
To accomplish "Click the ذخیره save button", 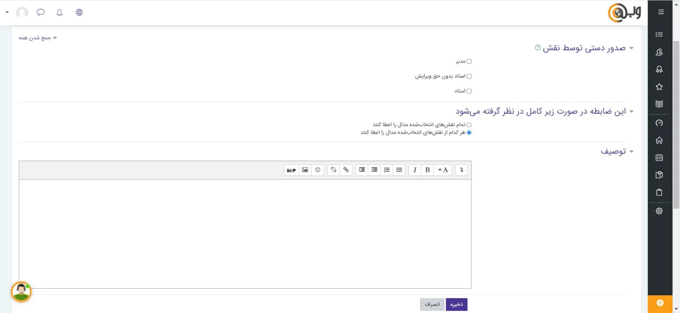I will click(456, 305).
